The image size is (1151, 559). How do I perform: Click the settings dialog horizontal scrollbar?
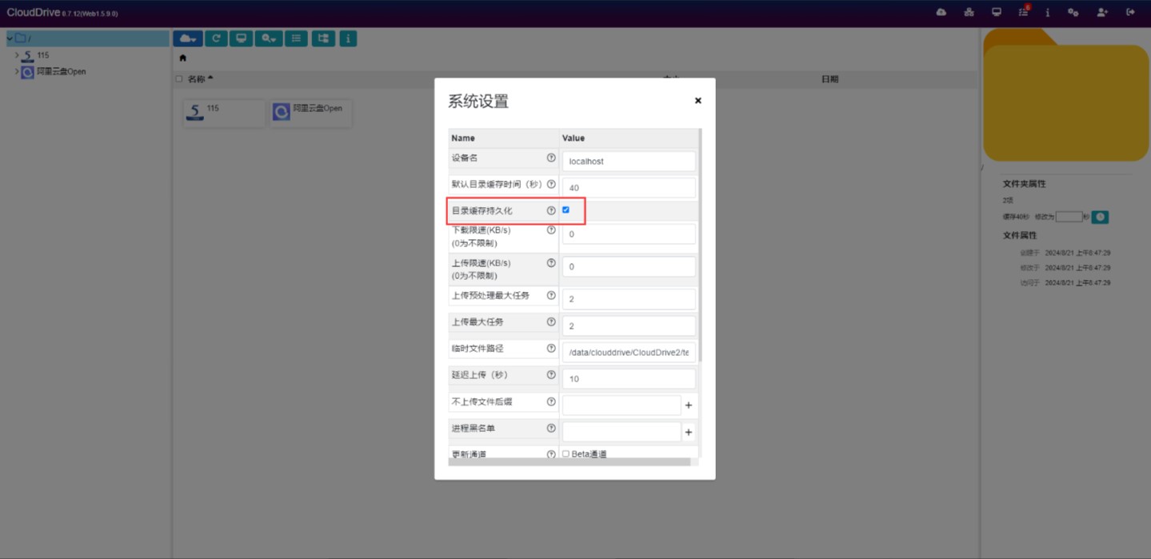click(x=569, y=462)
